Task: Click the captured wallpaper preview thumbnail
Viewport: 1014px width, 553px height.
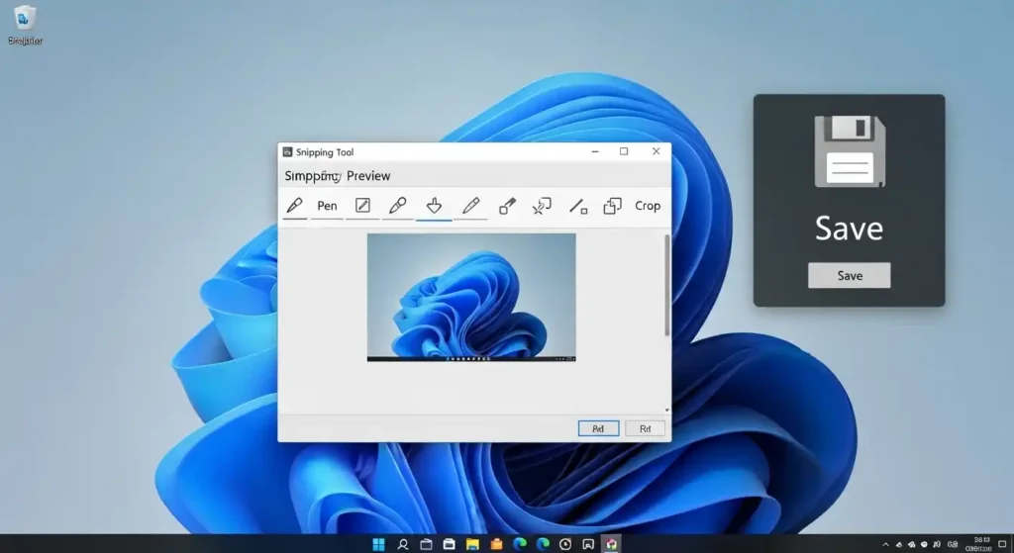Action: point(471,297)
